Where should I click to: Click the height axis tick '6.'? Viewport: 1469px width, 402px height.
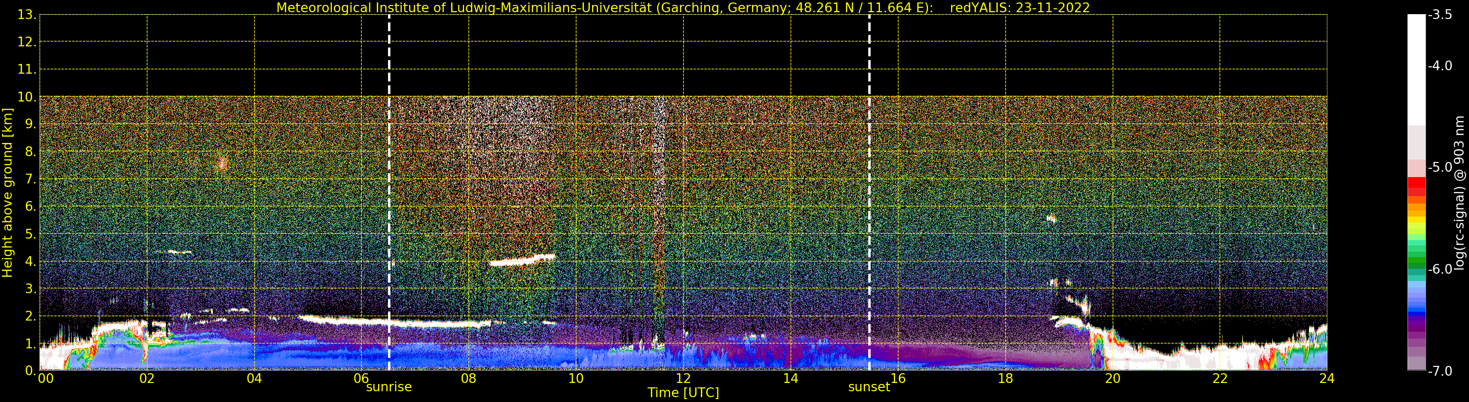coord(31,206)
